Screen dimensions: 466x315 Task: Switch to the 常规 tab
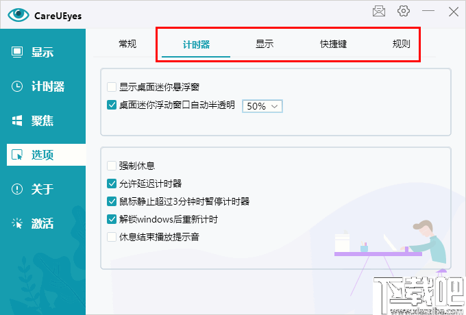[127, 44]
